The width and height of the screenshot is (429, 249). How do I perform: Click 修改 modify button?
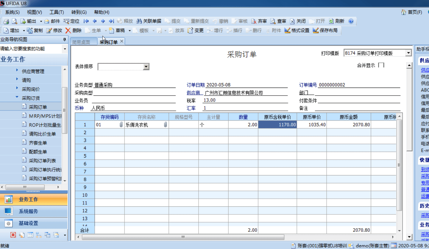tap(54, 30)
